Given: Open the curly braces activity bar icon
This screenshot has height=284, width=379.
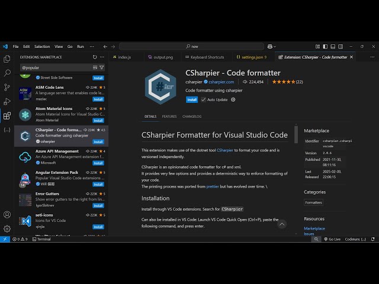Looking at the screenshot, I should (7, 130).
